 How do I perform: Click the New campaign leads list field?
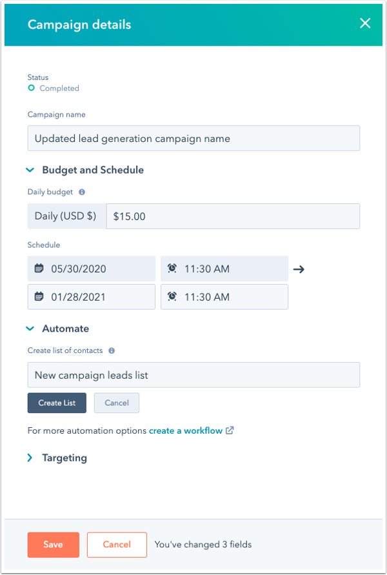click(193, 375)
